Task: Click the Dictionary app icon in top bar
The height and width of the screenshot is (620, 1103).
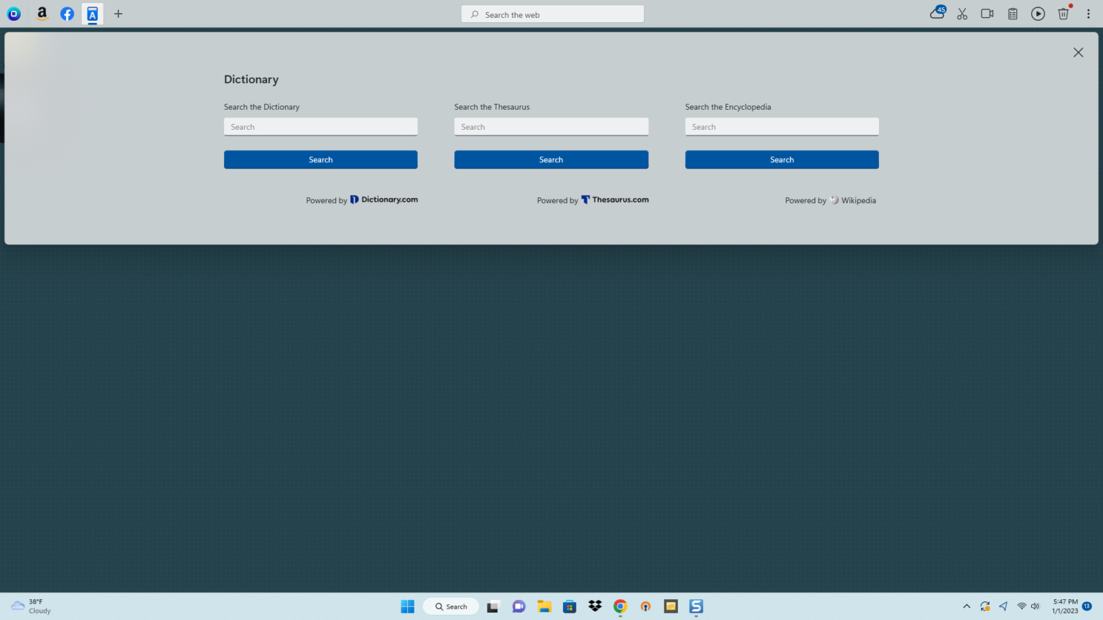Action: 92,14
